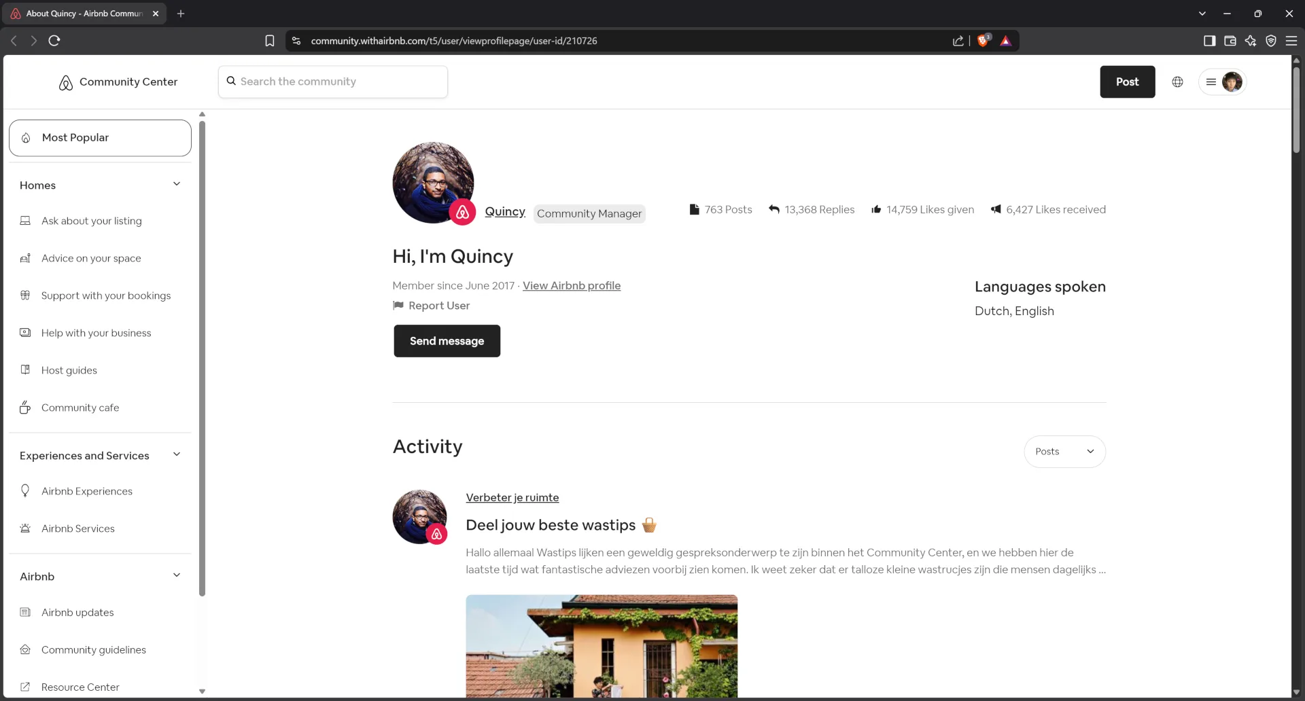Click the bookmark icon in address bar
The height and width of the screenshot is (701, 1305).
click(x=270, y=41)
